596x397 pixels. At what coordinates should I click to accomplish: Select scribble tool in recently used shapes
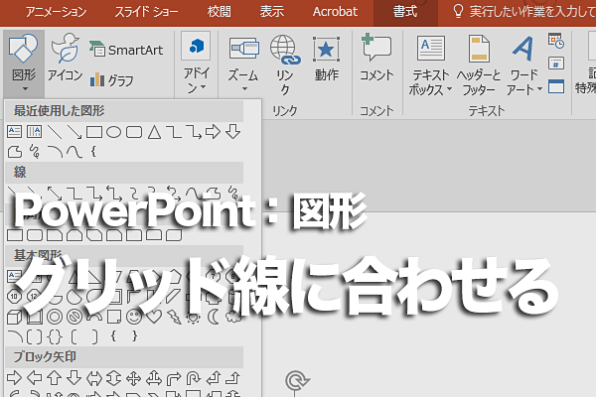pyautogui.click(x=35, y=152)
